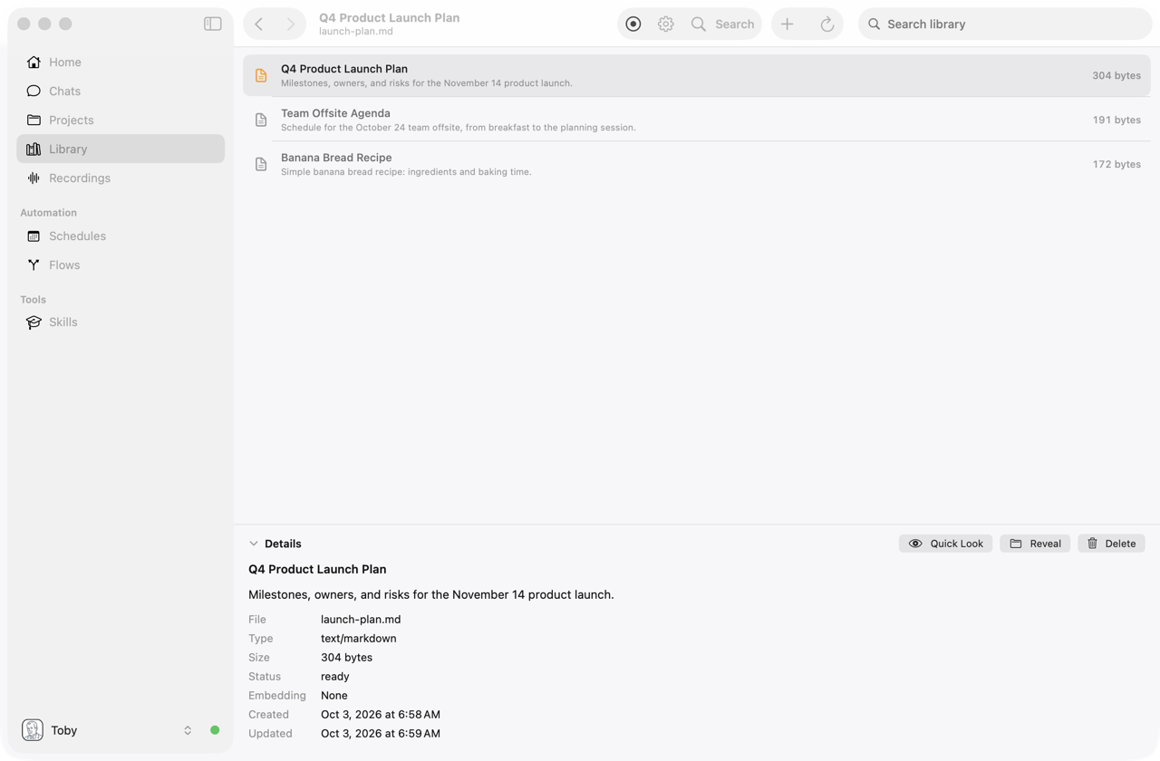Screen dimensions: 1160x761
Task: Refresh the library with the reload icon
Action: coord(827,24)
